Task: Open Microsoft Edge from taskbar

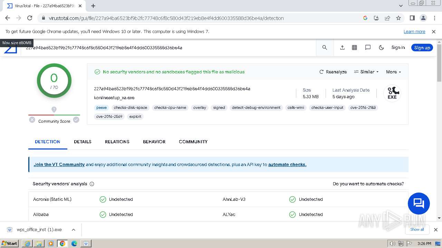Action: [x=74, y=244]
